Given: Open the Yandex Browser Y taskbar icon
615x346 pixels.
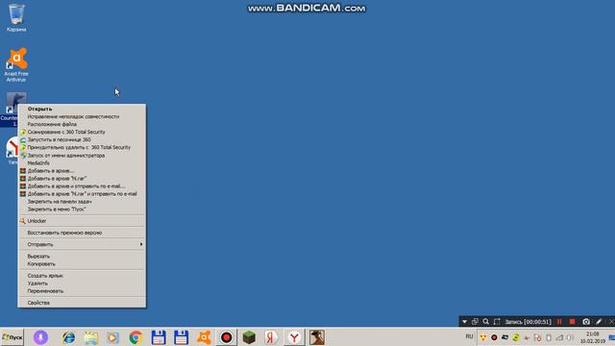Looking at the screenshot, I should click(x=294, y=337).
